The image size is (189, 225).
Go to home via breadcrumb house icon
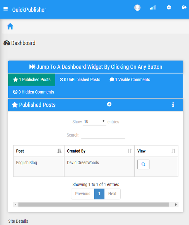[10, 26]
